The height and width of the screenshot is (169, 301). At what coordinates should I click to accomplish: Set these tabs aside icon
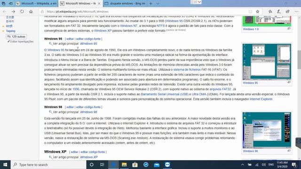(11, 3)
